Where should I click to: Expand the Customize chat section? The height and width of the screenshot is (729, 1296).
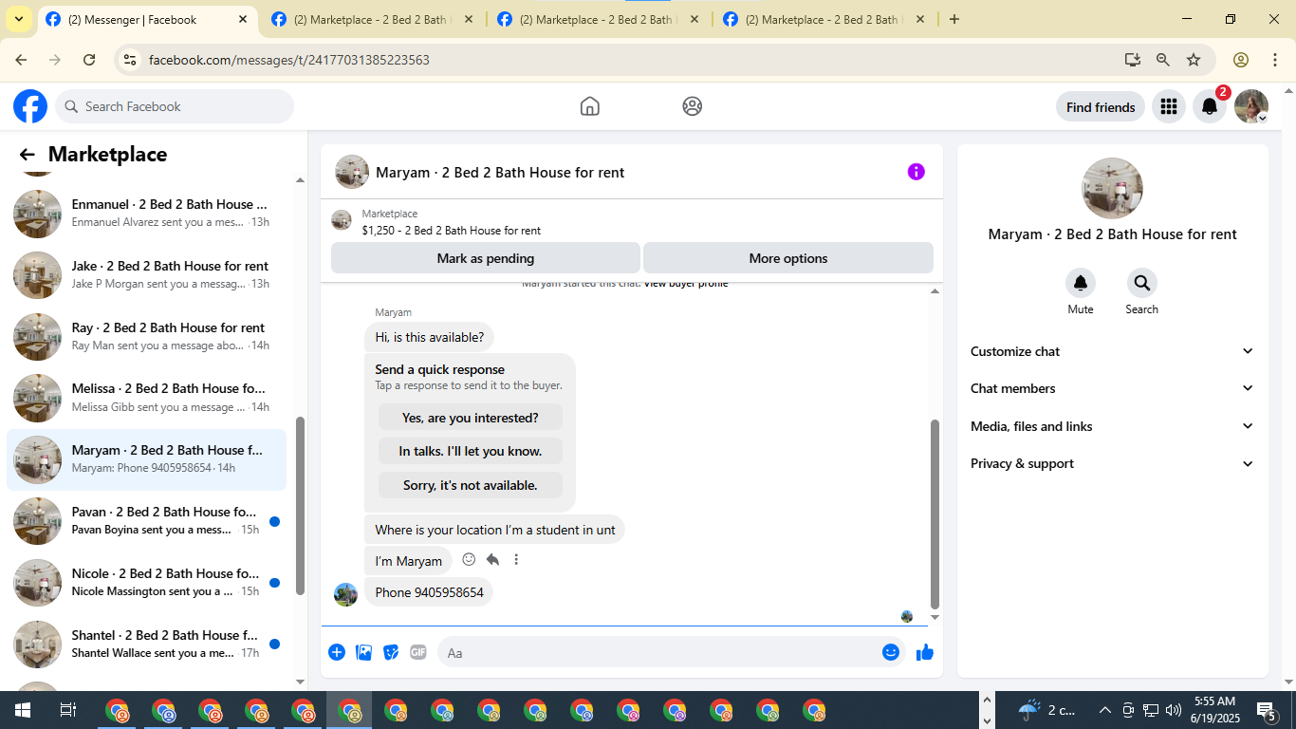1112,351
